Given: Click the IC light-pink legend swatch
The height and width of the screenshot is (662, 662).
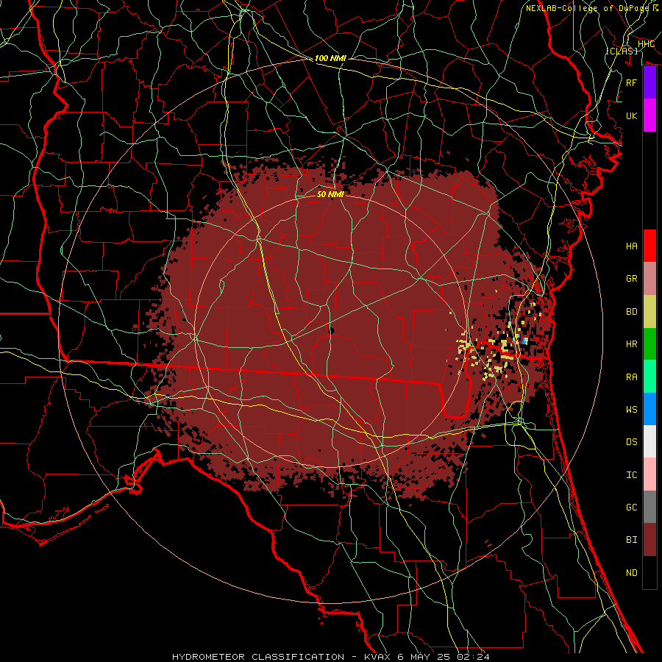Looking at the screenshot, I should (x=649, y=474).
